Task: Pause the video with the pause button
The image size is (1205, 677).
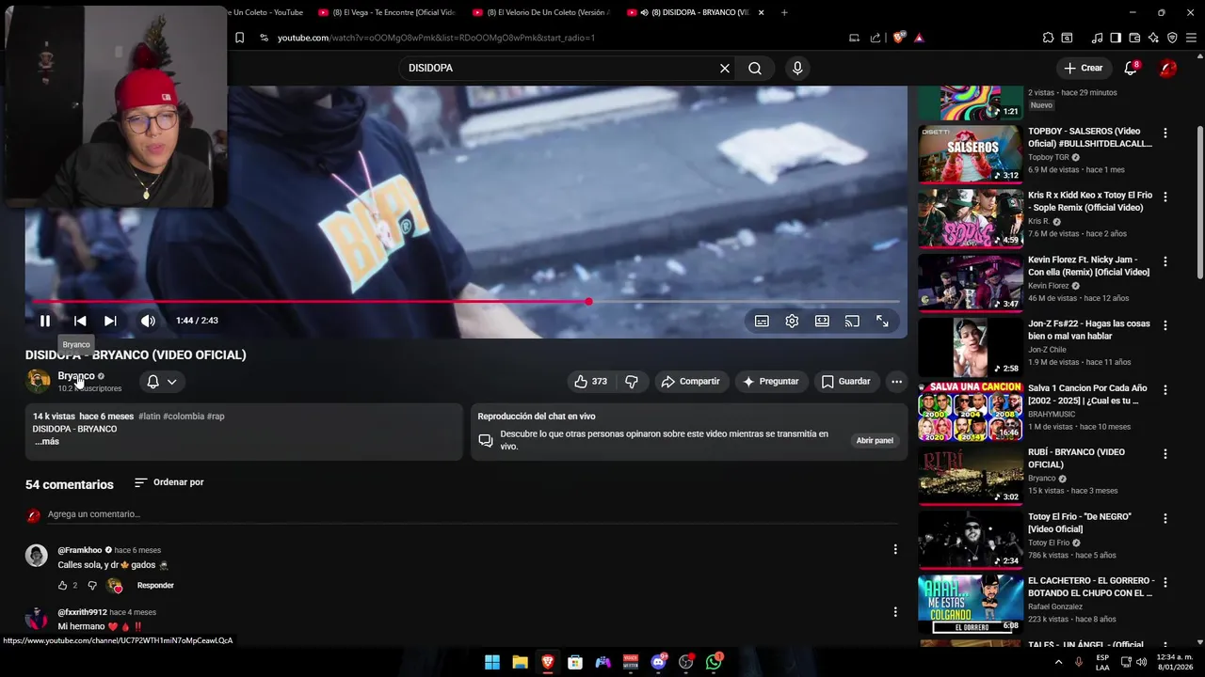Action: click(x=44, y=321)
